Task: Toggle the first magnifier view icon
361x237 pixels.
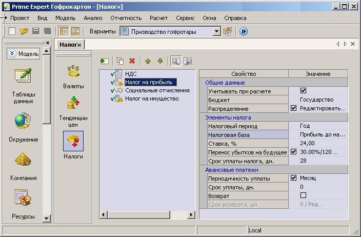Action: point(176,61)
